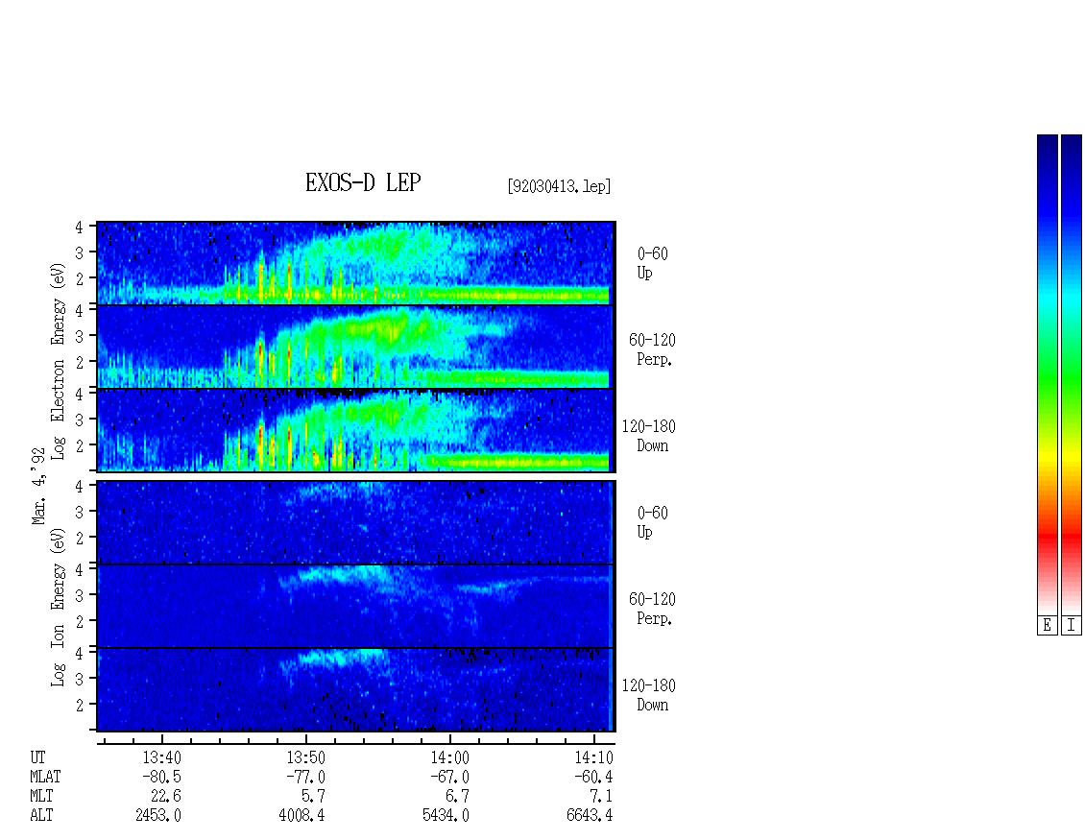Click the ALT value 5434.0

[x=446, y=816]
